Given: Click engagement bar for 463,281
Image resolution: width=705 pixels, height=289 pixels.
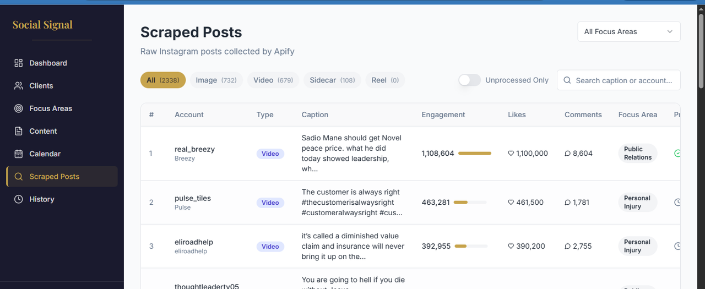Looking at the screenshot, I should (x=470, y=203).
